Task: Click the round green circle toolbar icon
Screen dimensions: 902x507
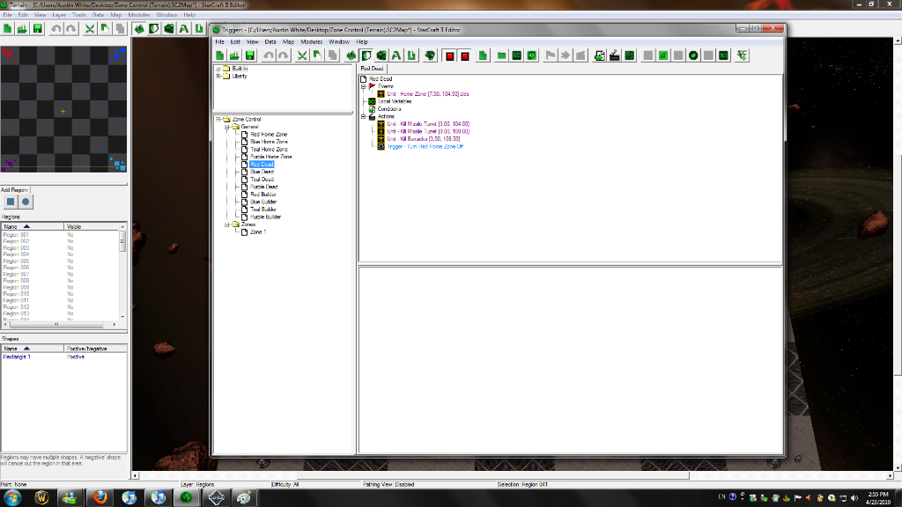Action: point(693,55)
